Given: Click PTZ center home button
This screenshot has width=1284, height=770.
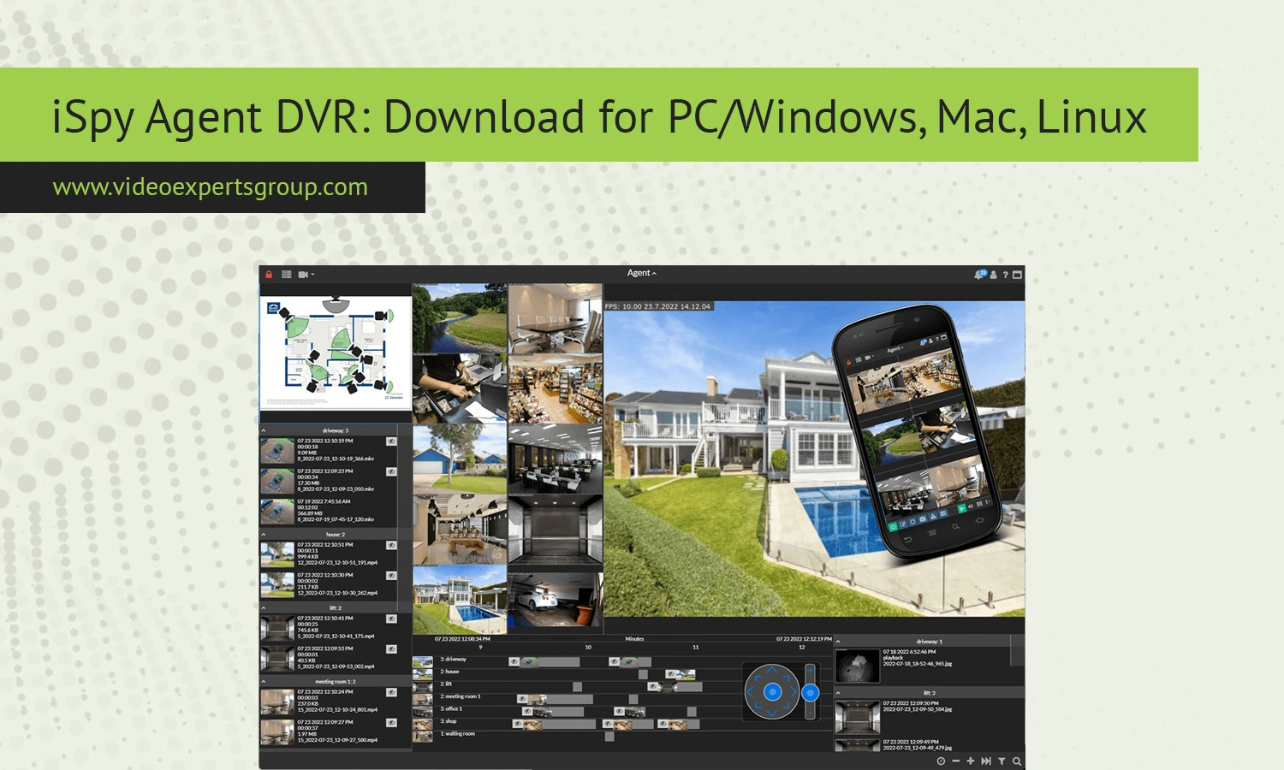Looking at the screenshot, I should click(772, 692).
